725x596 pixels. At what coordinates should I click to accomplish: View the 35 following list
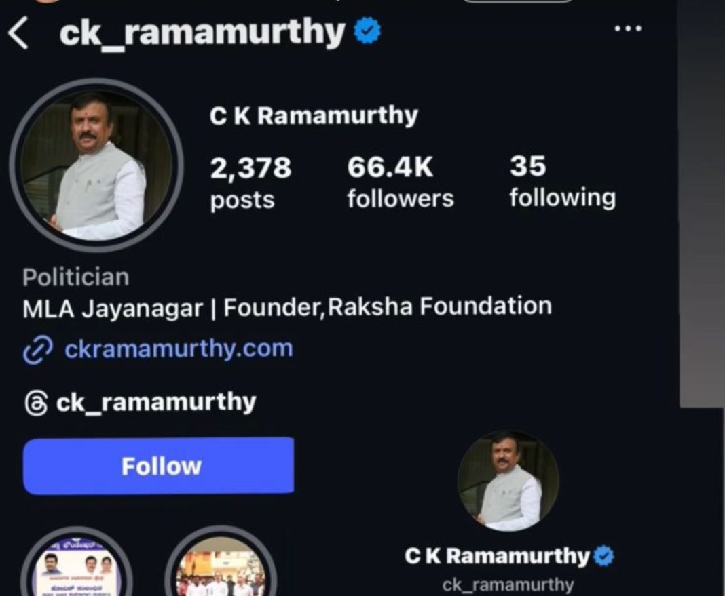pyautogui.click(x=563, y=181)
